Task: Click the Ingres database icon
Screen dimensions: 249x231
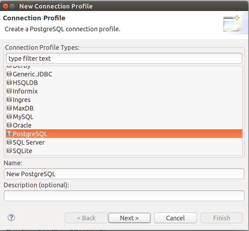Action: pyautogui.click(x=9, y=100)
